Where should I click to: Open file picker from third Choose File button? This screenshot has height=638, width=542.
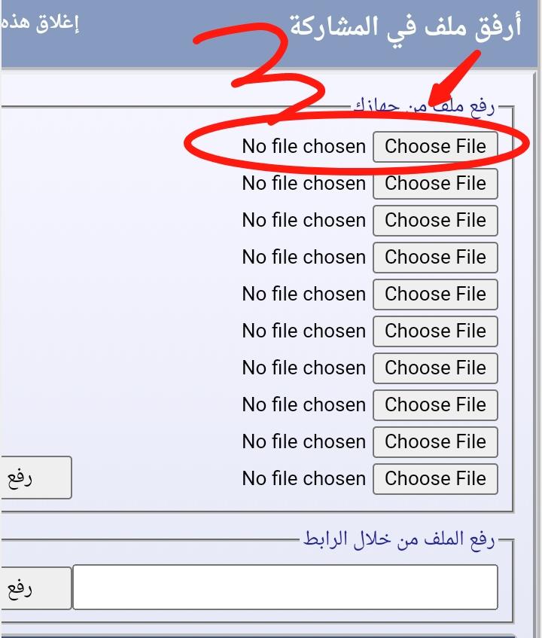point(435,220)
